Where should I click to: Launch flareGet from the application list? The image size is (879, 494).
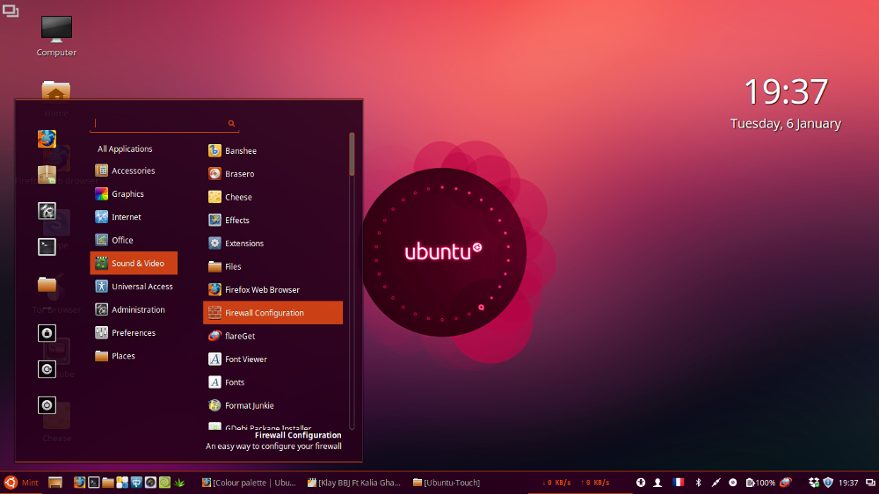[273, 336]
